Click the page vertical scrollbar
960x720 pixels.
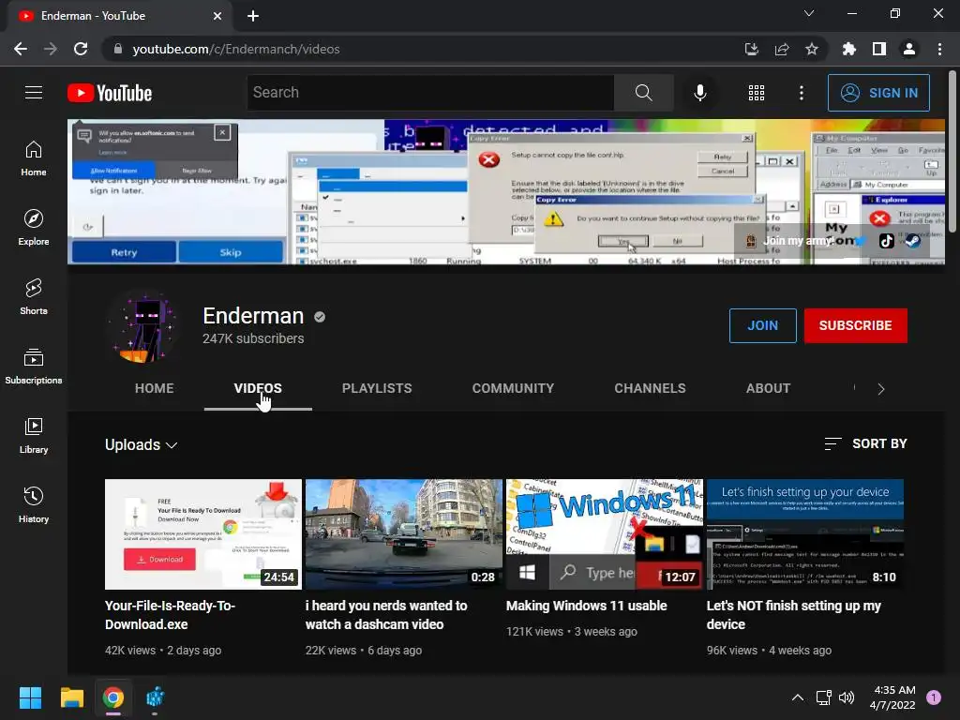[x=952, y=151]
